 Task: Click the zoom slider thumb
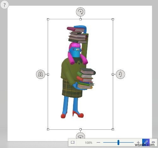click(118, 142)
